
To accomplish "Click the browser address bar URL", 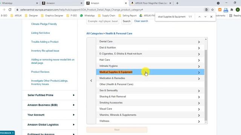I will [x=81, y=10].
